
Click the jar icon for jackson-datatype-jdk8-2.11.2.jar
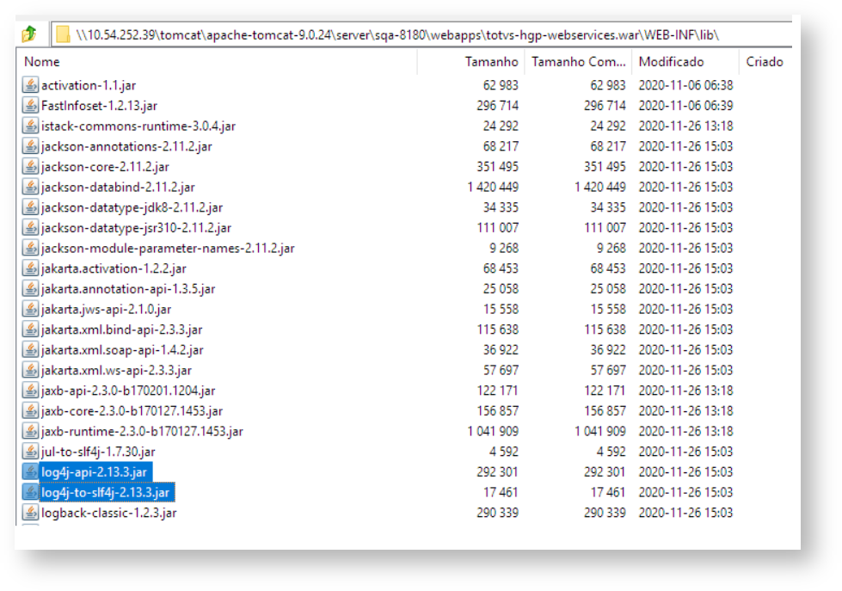(30, 207)
